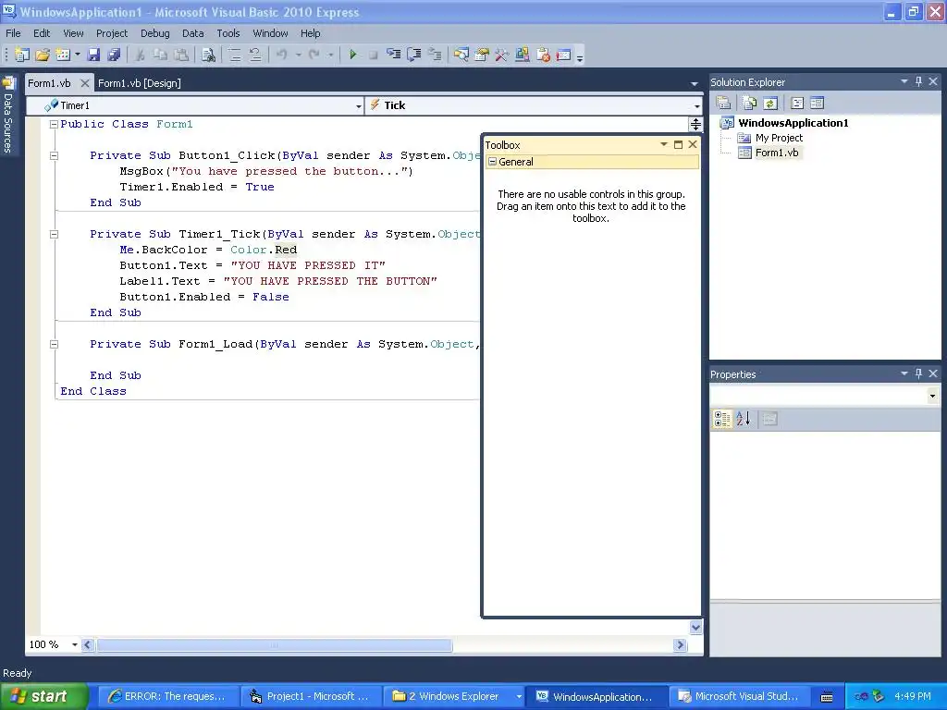947x710 pixels.
Task: Open the Edit menu
Action: 42,33
